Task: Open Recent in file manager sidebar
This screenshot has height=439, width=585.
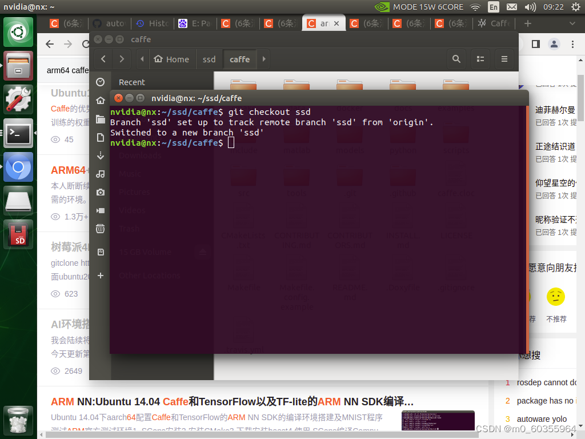Action: [x=132, y=82]
